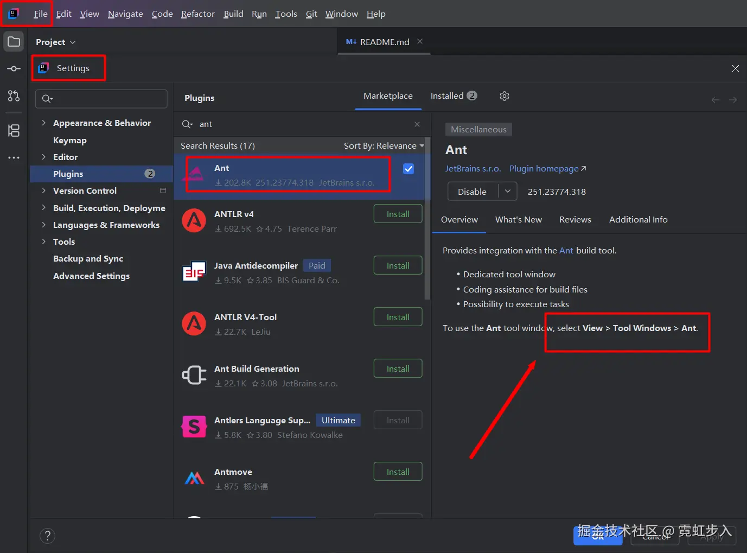
Task: Switch to the Installed plugins tab
Action: pos(454,96)
